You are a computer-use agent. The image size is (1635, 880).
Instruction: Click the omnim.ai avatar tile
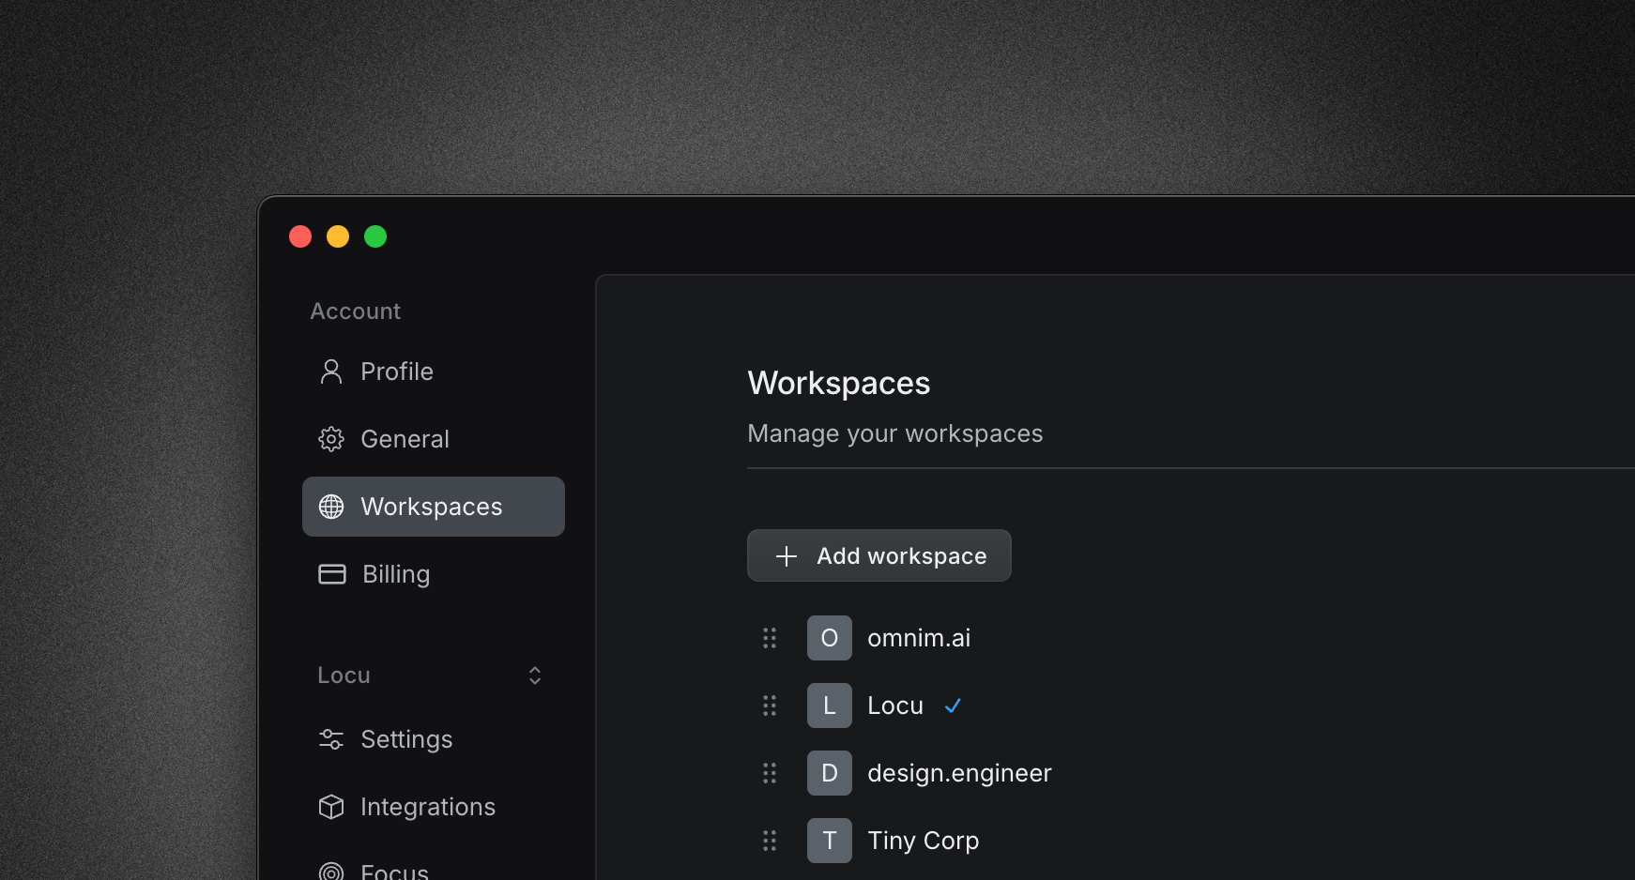click(829, 638)
